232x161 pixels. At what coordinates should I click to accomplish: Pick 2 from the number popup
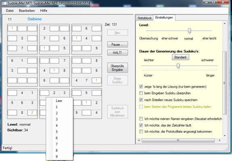pyautogui.click(x=56, y=113)
